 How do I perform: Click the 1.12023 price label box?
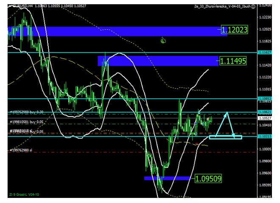coord(235,30)
